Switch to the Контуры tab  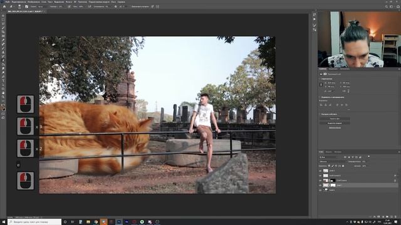pyautogui.click(x=338, y=152)
